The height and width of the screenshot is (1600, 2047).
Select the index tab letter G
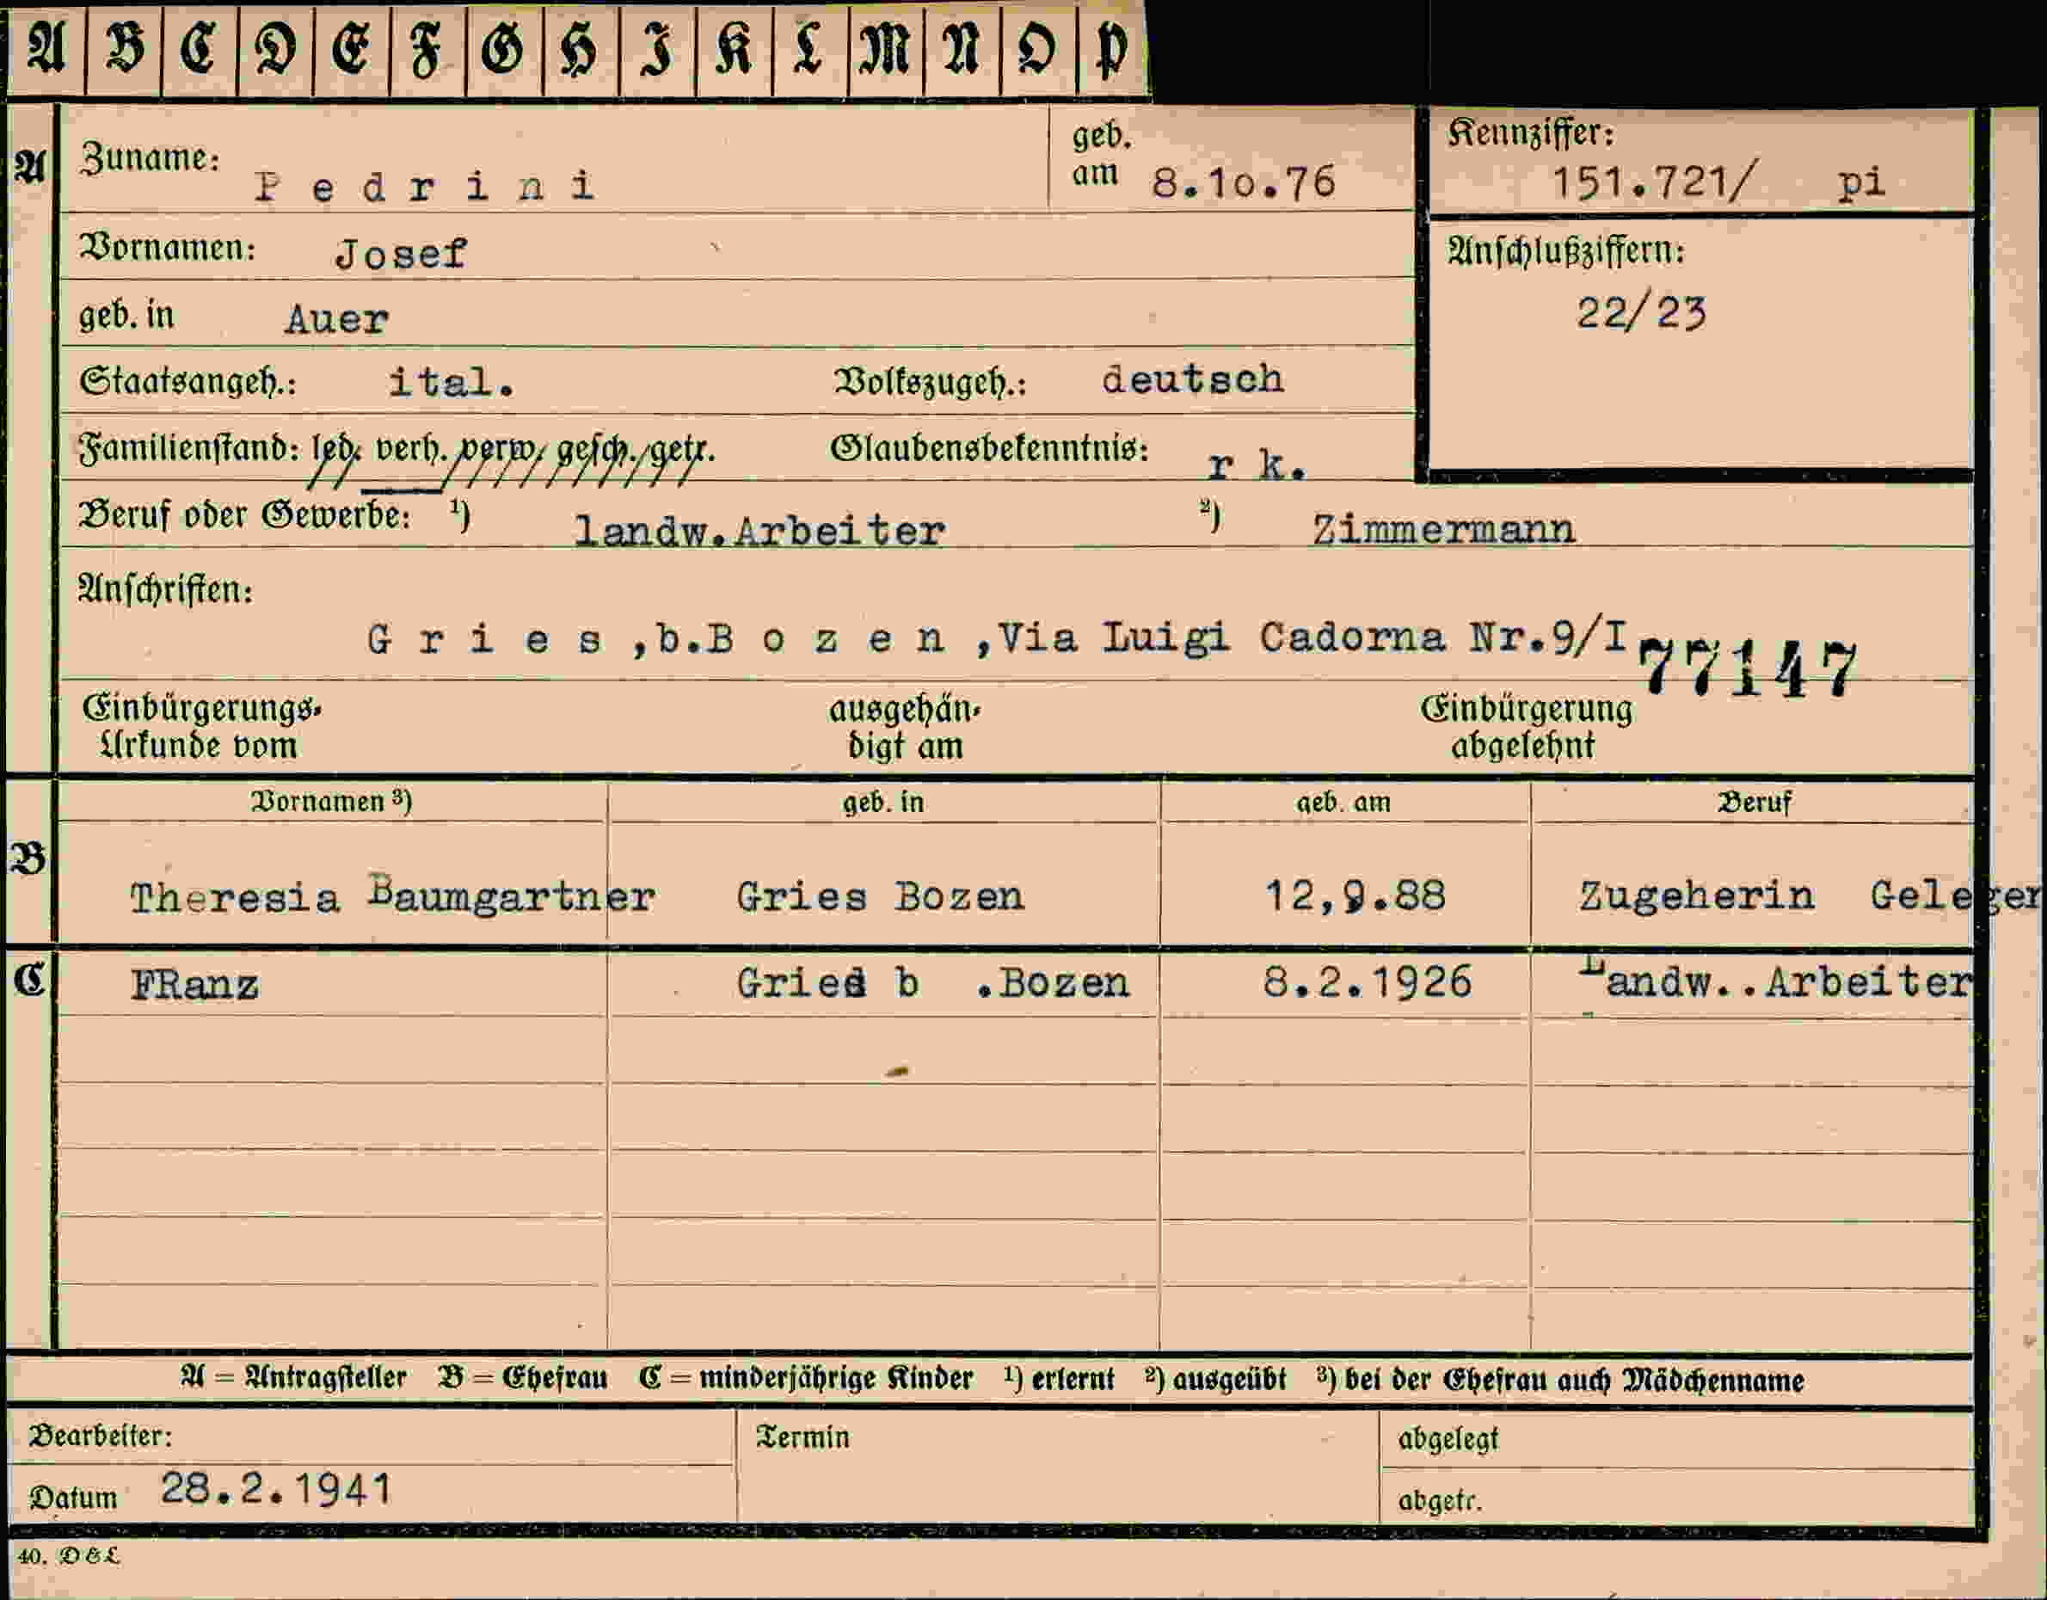tap(504, 49)
